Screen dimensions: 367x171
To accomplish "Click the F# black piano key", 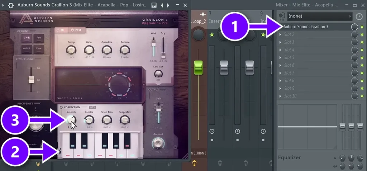I will (105, 141).
